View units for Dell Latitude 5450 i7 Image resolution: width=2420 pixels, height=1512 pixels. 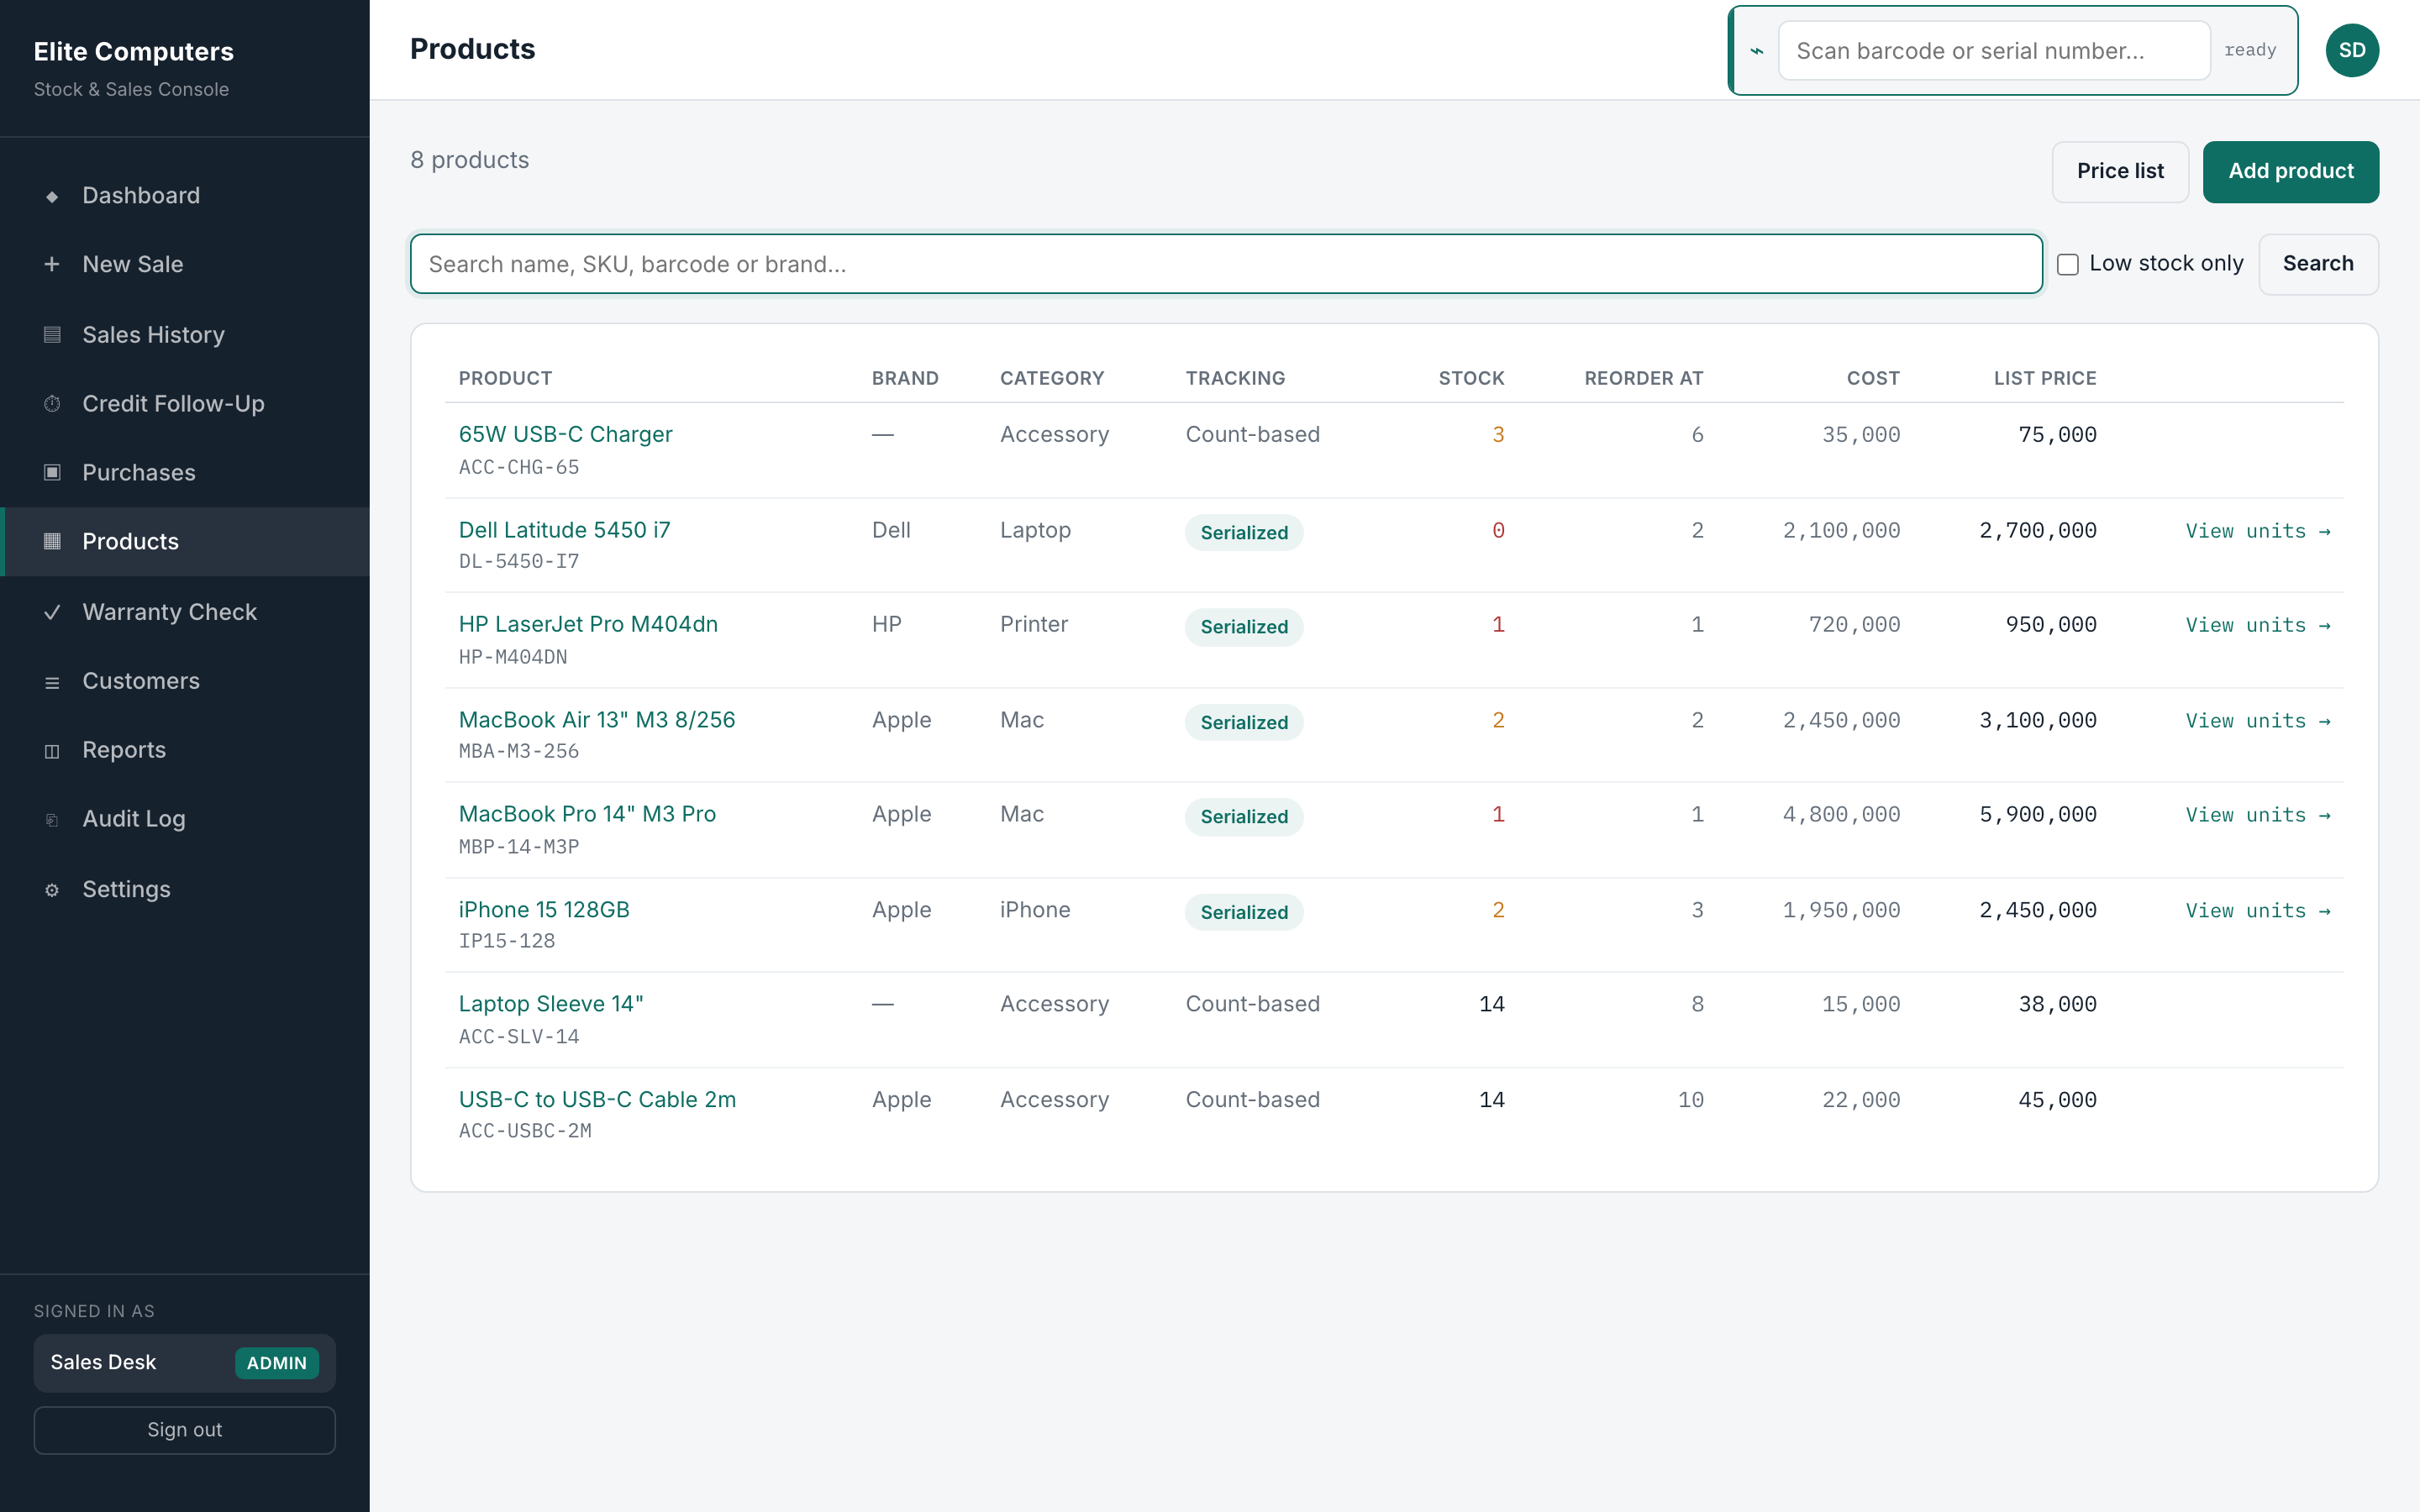pyautogui.click(x=2258, y=531)
